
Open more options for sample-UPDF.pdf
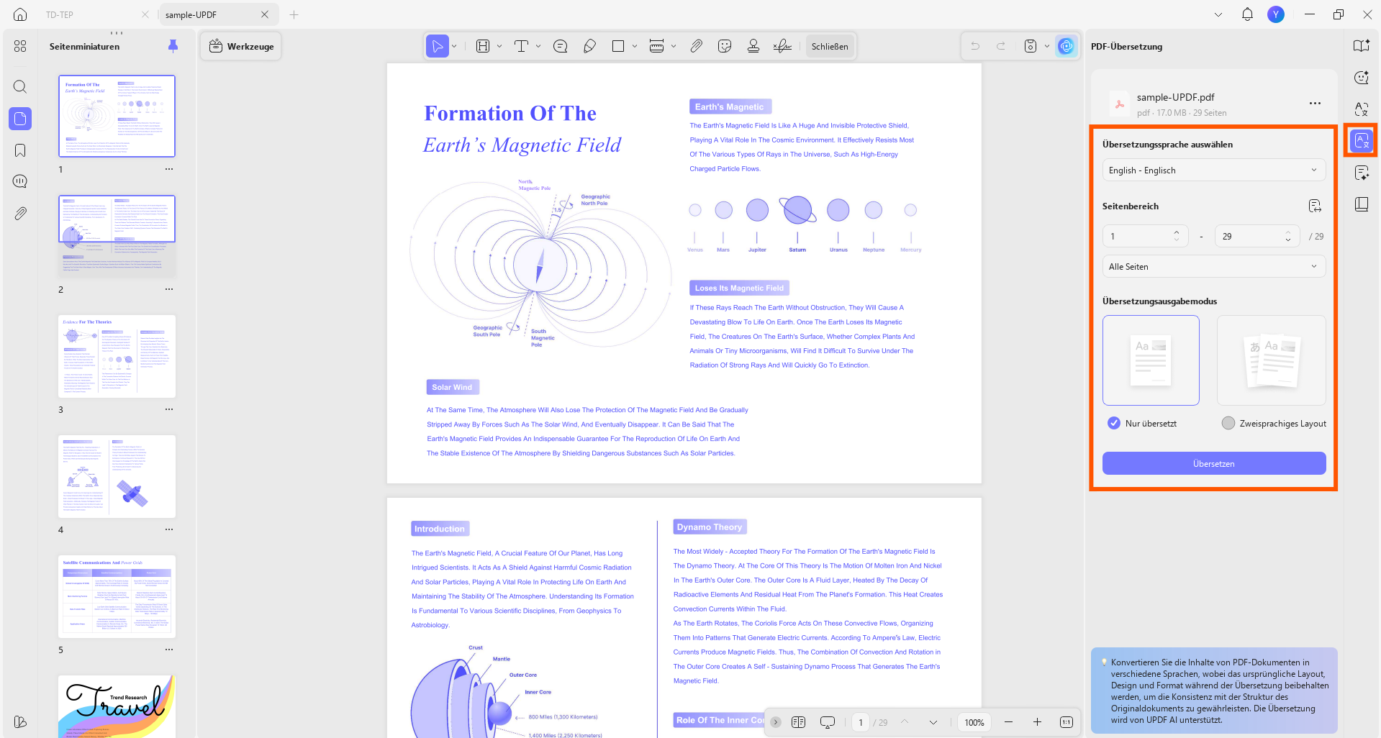click(x=1315, y=103)
